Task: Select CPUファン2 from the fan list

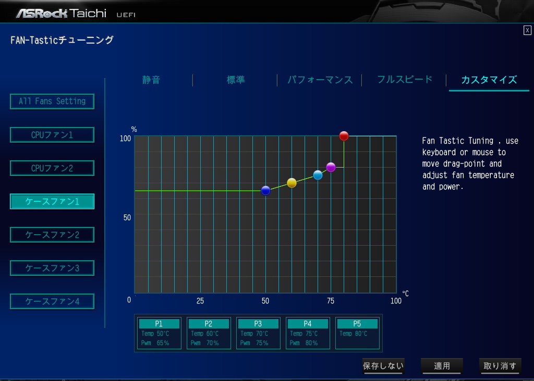Action: click(x=52, y=168)
